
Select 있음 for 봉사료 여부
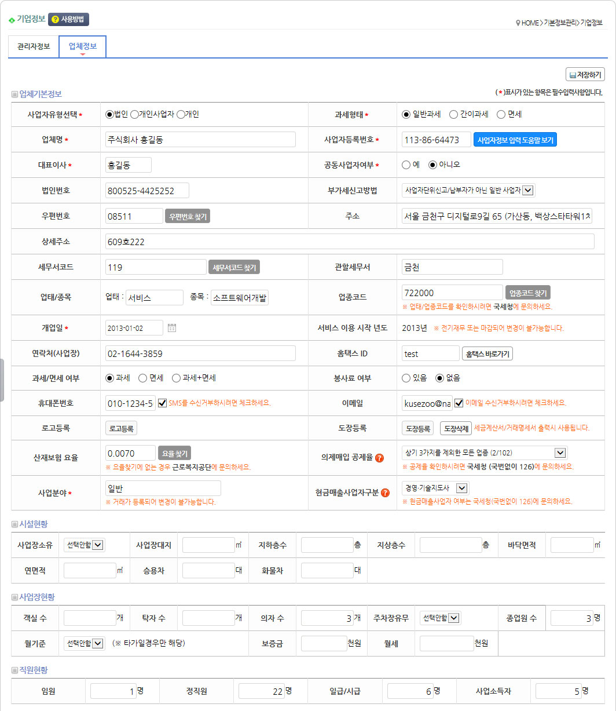[406, 378]
